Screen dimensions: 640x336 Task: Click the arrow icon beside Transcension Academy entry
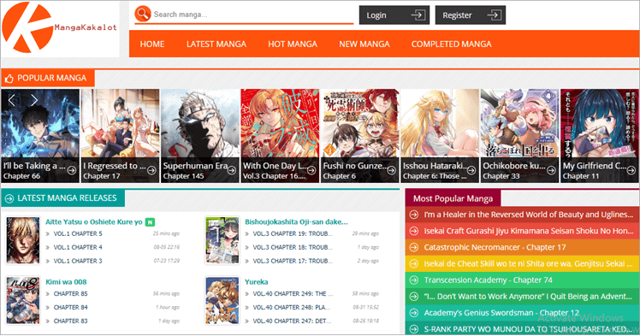pyautogui.click(x=413, y=280)
